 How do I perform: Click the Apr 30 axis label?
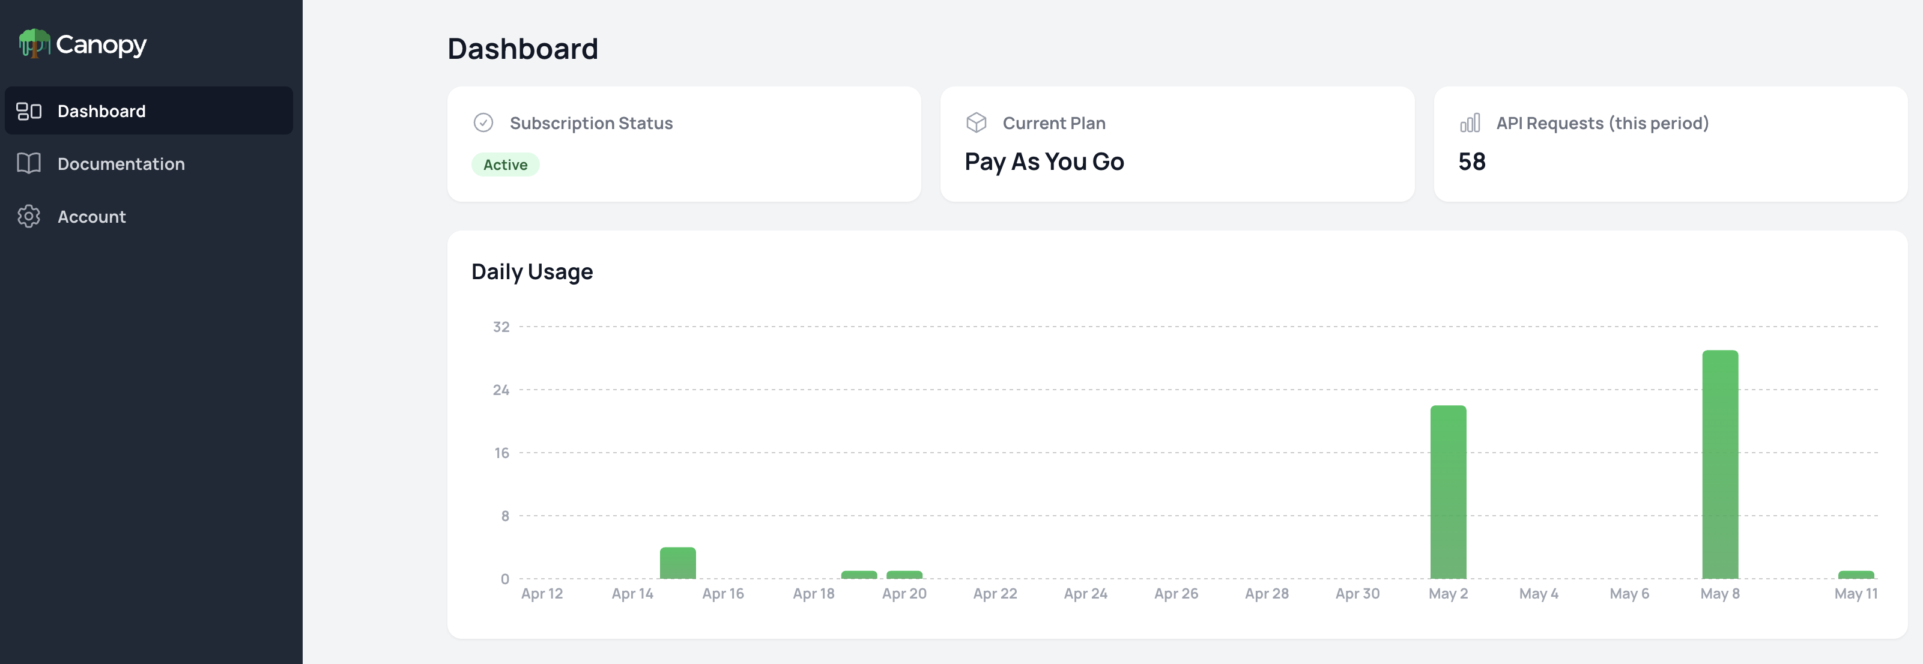[x=1357, y=594]
